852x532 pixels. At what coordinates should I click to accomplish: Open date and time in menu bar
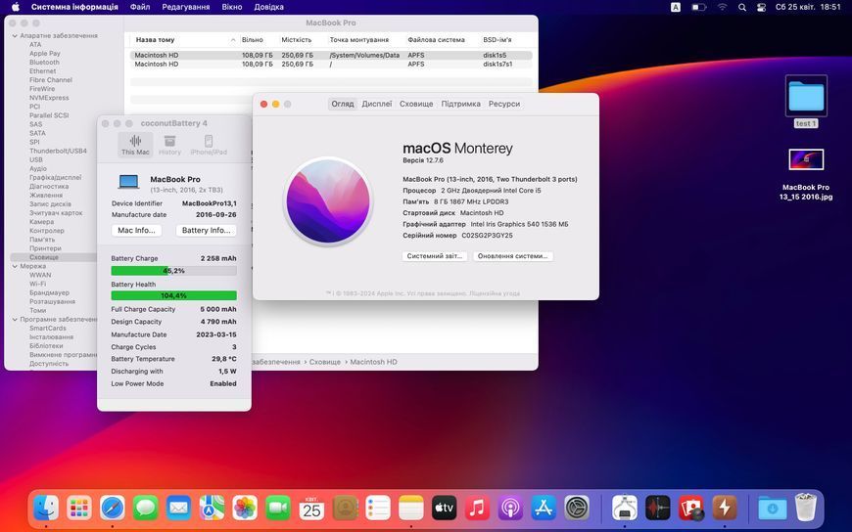click(808, 7)
